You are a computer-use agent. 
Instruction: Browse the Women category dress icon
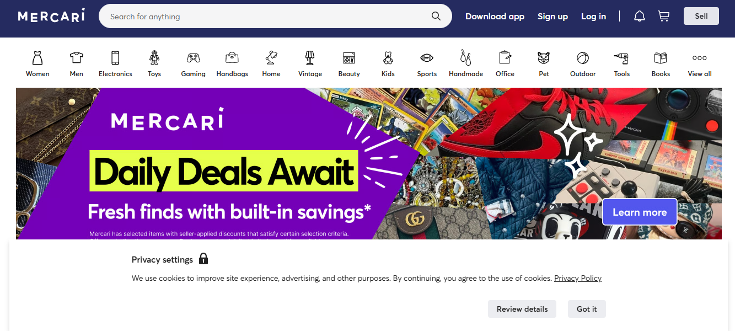tap(37, 57)
